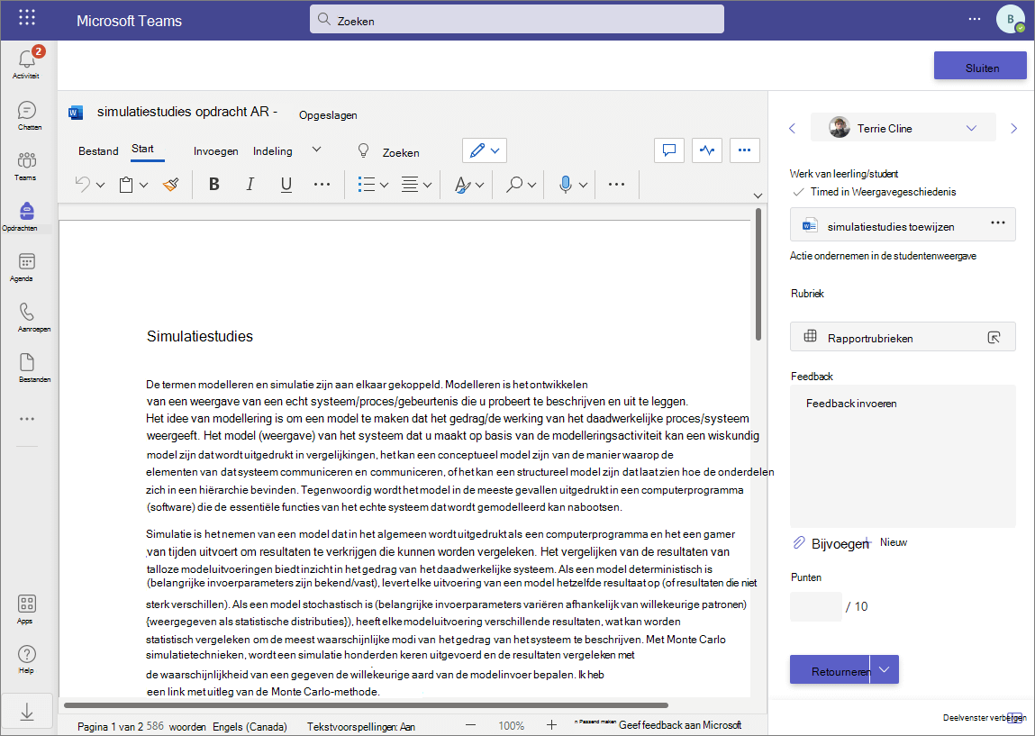Open Teams in the sidebar
The height and width of the screenshot is (736, 1035).
tap(26, 166)
